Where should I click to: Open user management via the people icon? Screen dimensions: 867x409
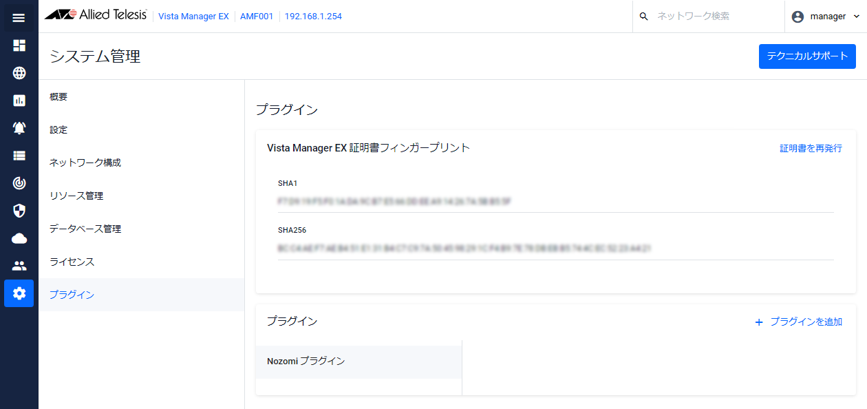point(19,265)
